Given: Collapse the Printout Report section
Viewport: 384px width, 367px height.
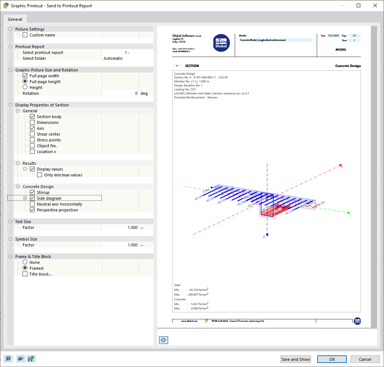Looking at the screenshot, I should pos(10,47).
